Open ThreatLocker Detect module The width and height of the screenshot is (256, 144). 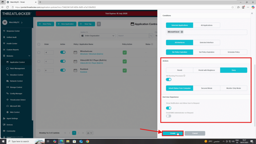point(18,100)
